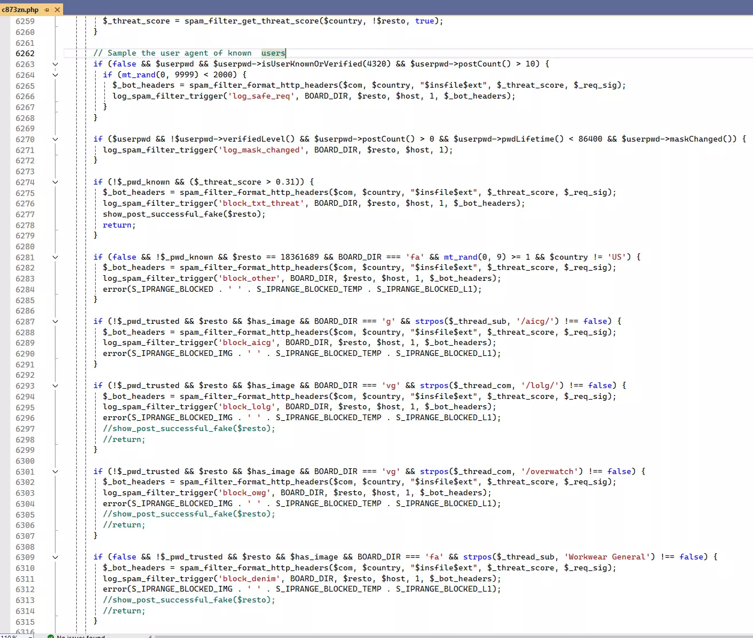Click the green No issues found checkmark
The image size is (753, 638).
[x=51, y=636]
